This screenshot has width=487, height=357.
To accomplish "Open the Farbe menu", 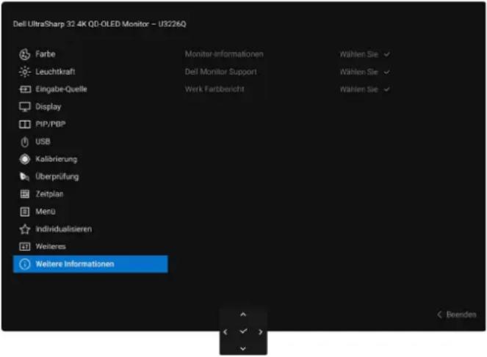I will coord(46,54).
